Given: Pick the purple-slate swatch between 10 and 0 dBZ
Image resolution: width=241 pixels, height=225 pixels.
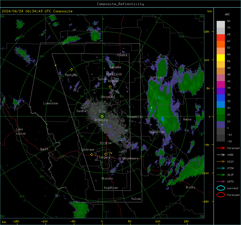Looking at the screenshot, I should tap(221, 125).
